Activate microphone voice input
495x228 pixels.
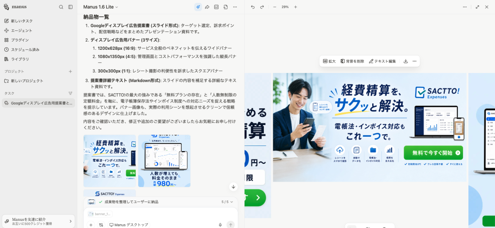[x=220, y=225]
